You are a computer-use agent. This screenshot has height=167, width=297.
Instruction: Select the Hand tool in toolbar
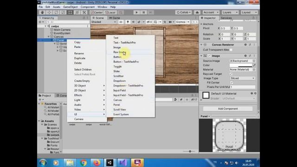coord(42,13)
